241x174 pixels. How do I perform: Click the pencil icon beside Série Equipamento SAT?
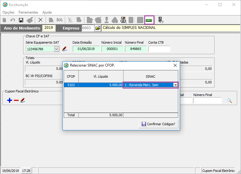coord(65,49)
